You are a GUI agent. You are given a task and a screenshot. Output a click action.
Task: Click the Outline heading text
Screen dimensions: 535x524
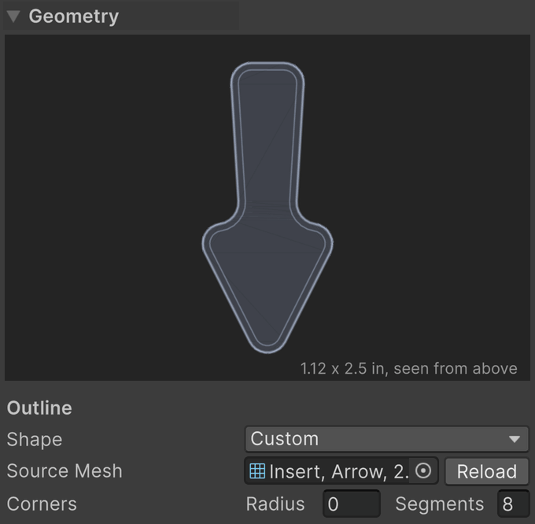click(x=39, y=408)
